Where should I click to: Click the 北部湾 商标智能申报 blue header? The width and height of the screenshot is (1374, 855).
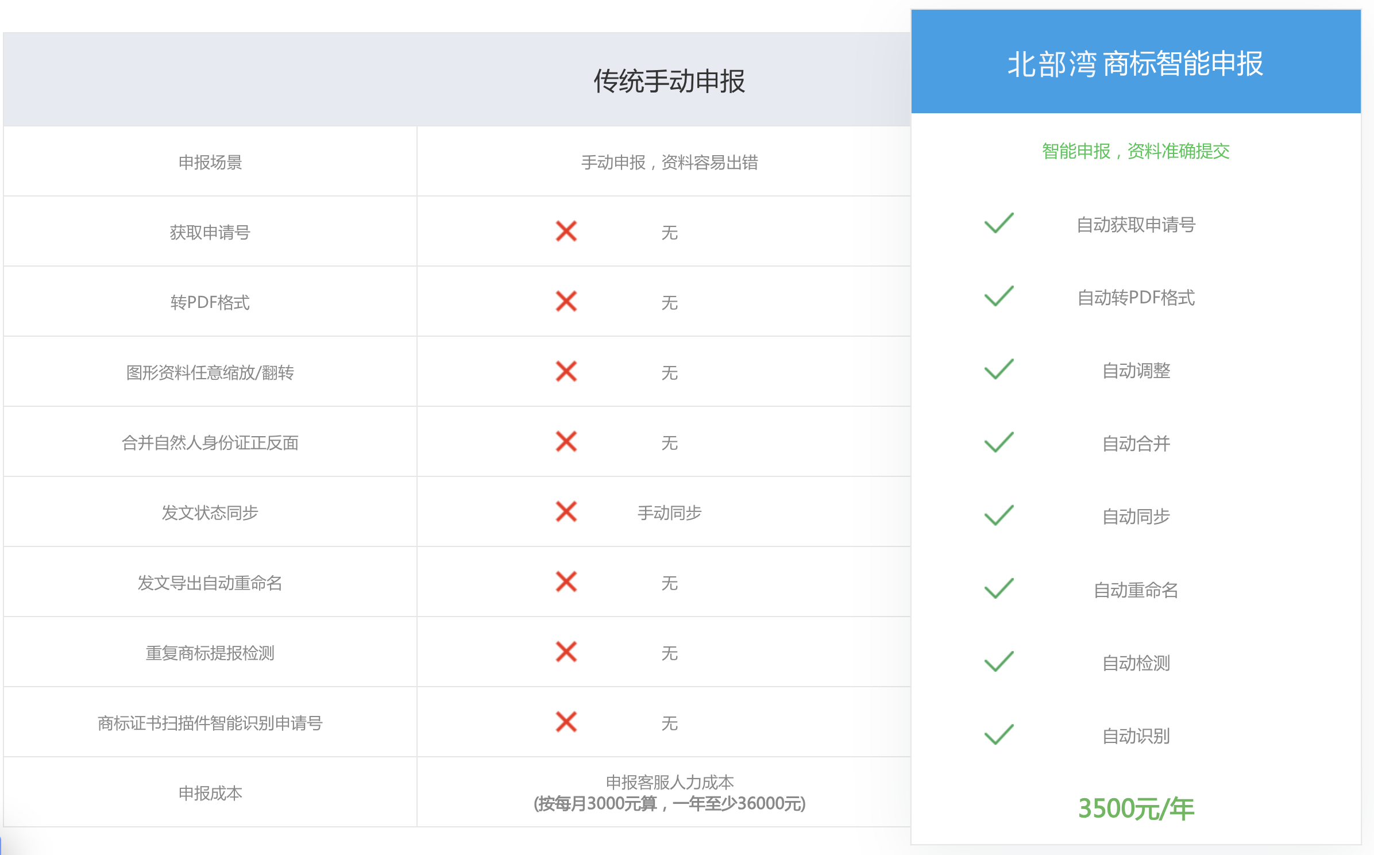(x=1136, y=61)
